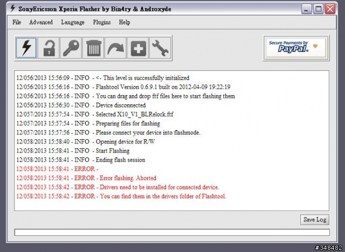
Task: Click the Save Log button
Action: [x=315, y=220]
